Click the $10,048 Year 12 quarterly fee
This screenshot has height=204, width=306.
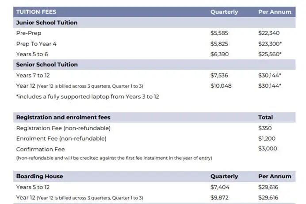221,86
